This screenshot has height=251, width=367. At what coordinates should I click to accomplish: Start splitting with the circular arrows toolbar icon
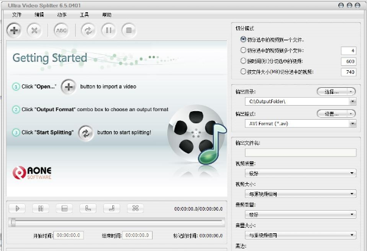point(89,29)
